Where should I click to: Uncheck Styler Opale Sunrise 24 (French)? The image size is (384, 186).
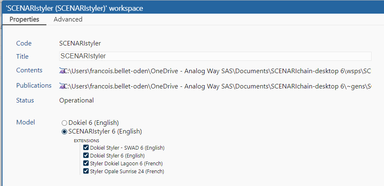click(86, 171)
